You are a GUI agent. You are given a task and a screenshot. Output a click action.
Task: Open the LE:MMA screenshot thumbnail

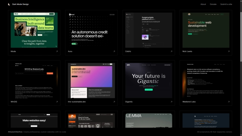[x=149, y=121]
